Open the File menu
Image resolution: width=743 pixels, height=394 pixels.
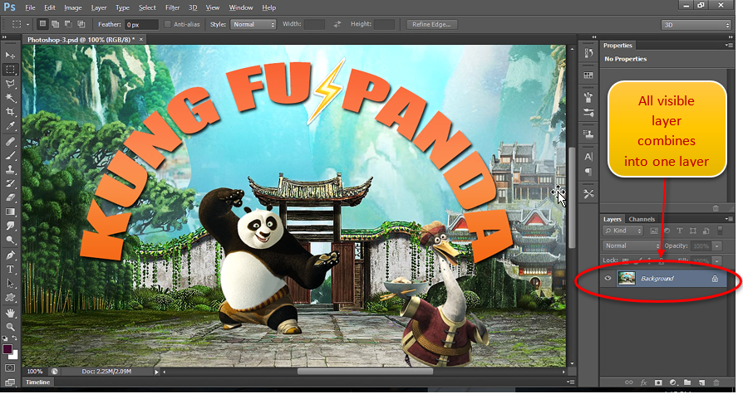click(30, 7)
